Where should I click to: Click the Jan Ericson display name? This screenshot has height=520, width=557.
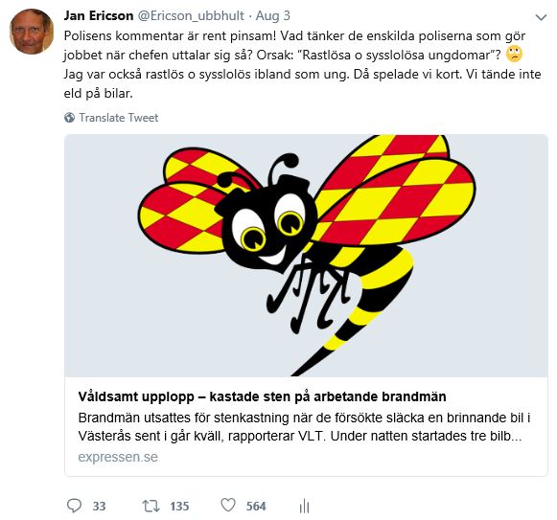[x=99, y=15]
